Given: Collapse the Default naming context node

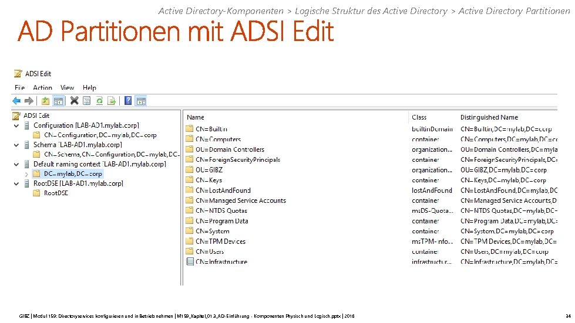Looking at the screenshot, I should coord(16,165).
